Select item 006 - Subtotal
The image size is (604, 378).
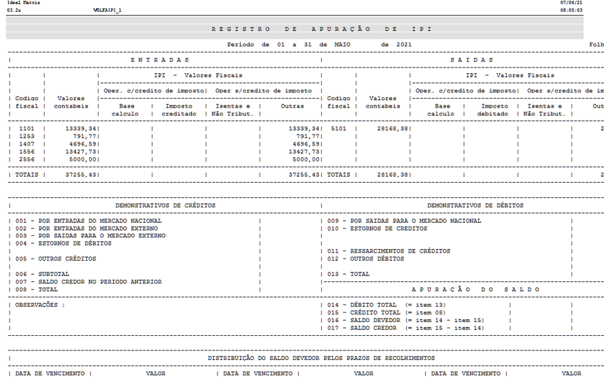point(42,274)
